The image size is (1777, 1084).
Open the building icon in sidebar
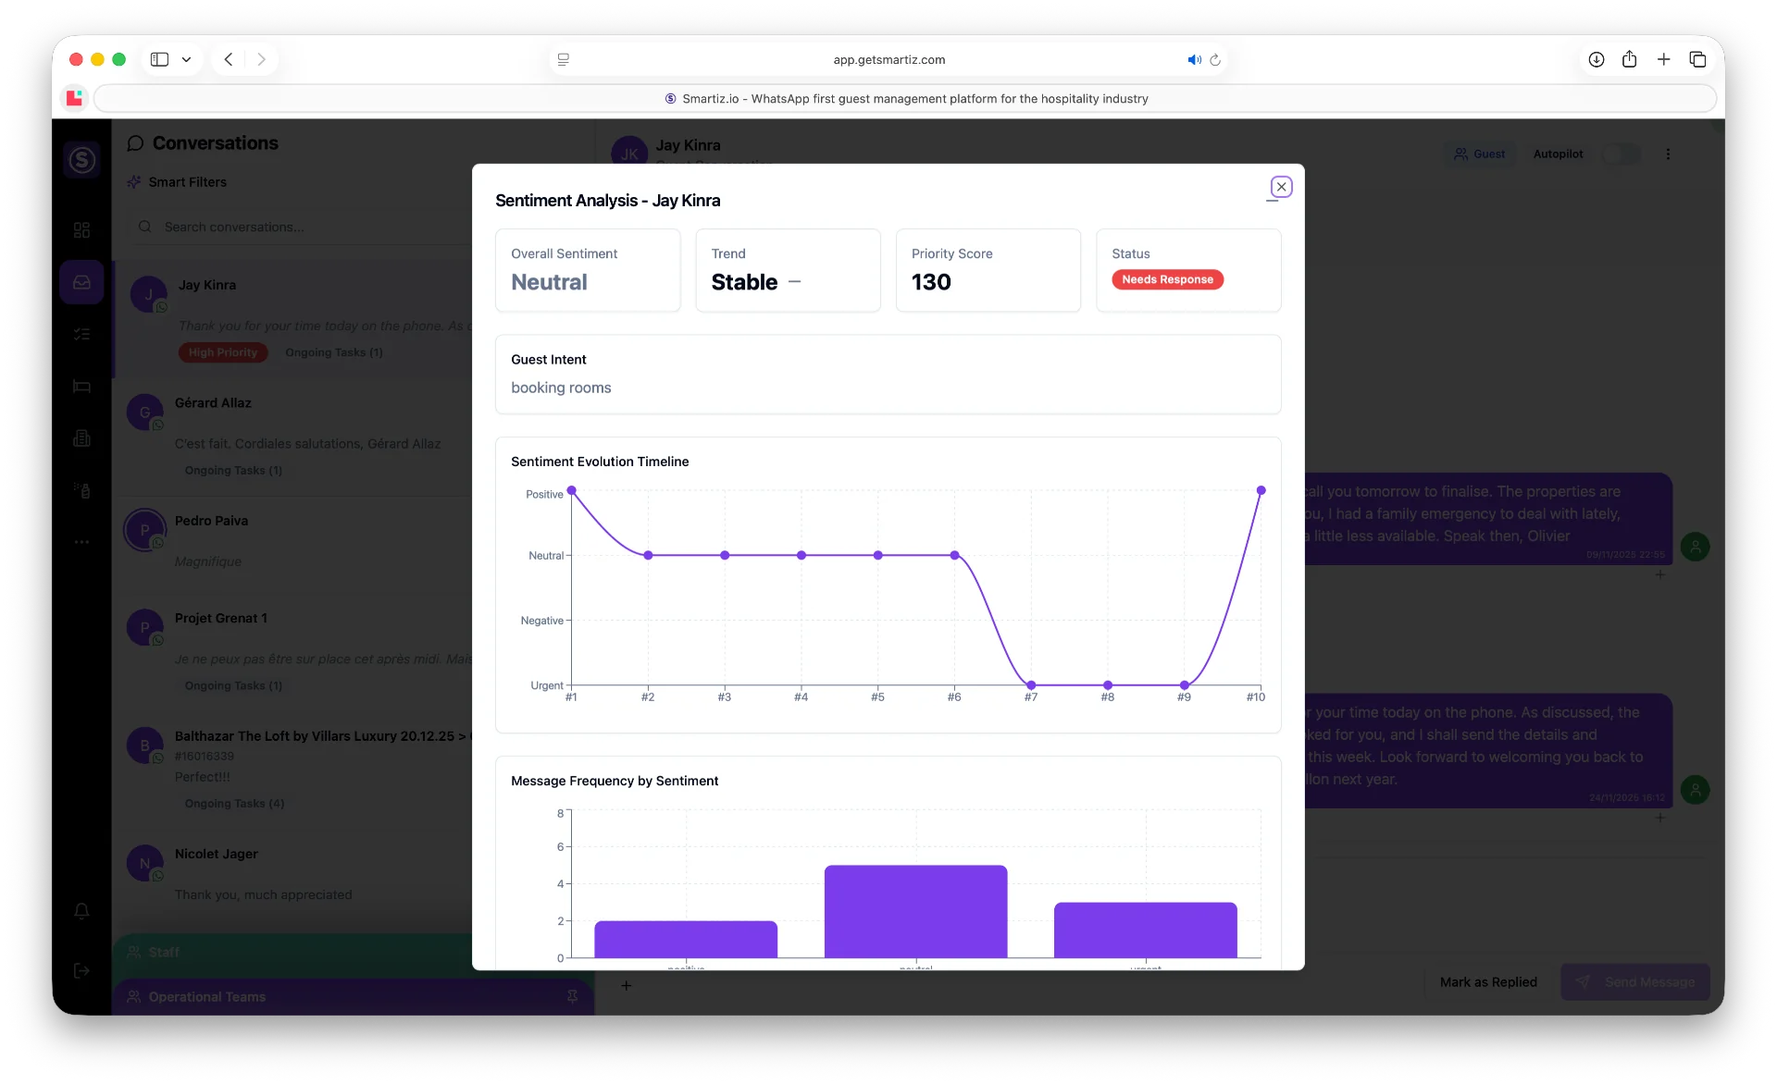[x=82, y=438]
